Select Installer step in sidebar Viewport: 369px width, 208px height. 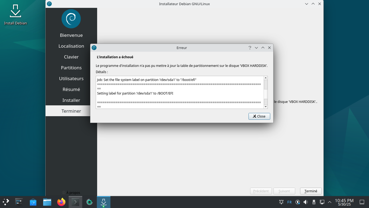coord(71,100)
